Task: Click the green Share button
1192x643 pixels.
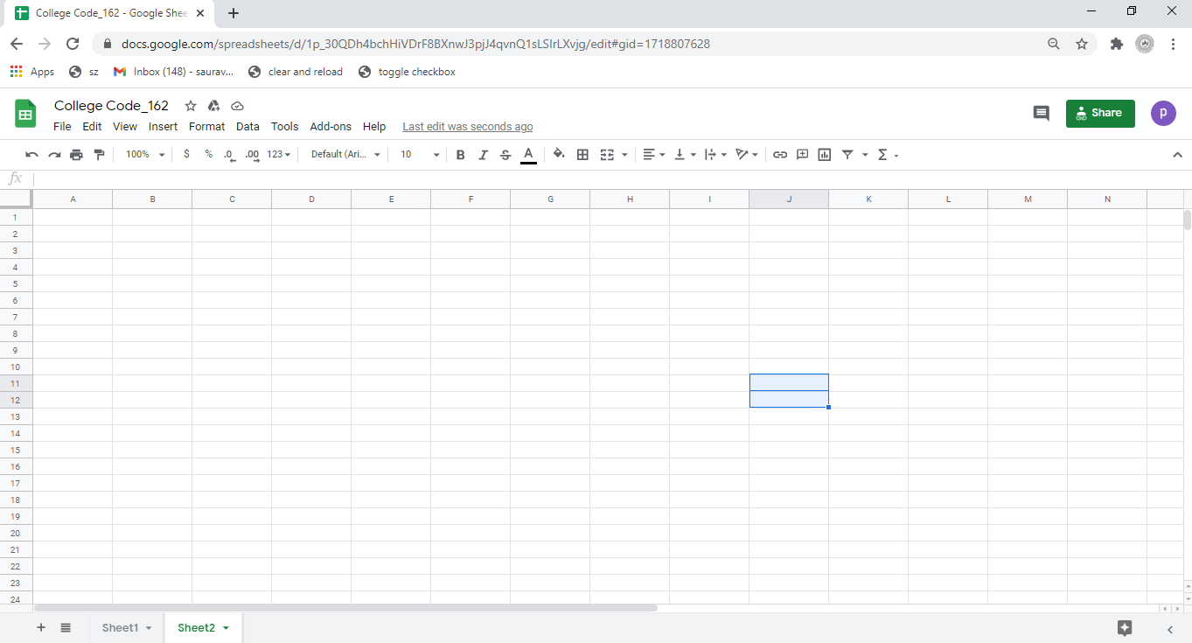Action: (x=1099, y=113)
